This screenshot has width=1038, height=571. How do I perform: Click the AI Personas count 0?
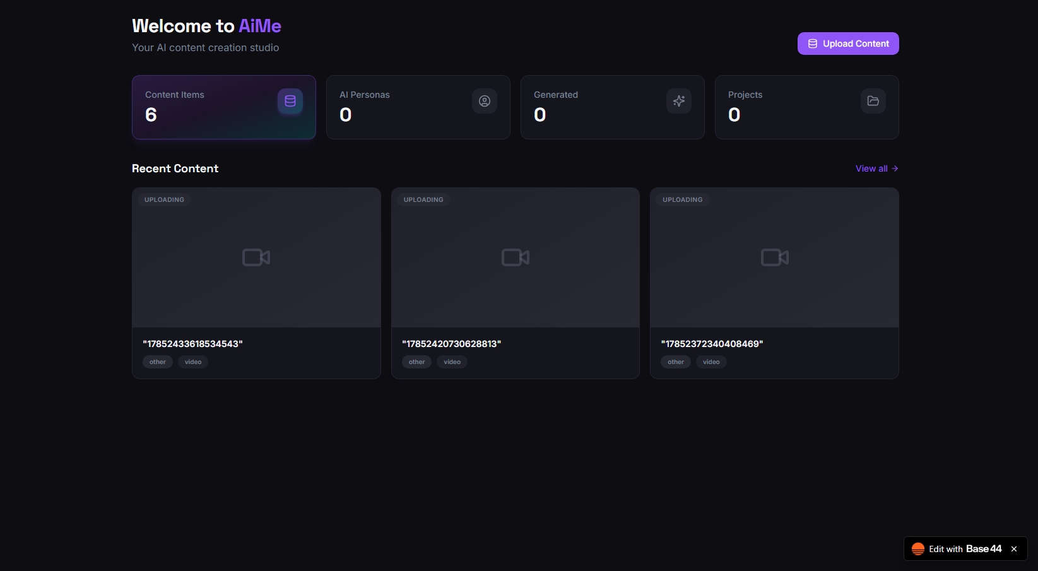click(345, 115)
